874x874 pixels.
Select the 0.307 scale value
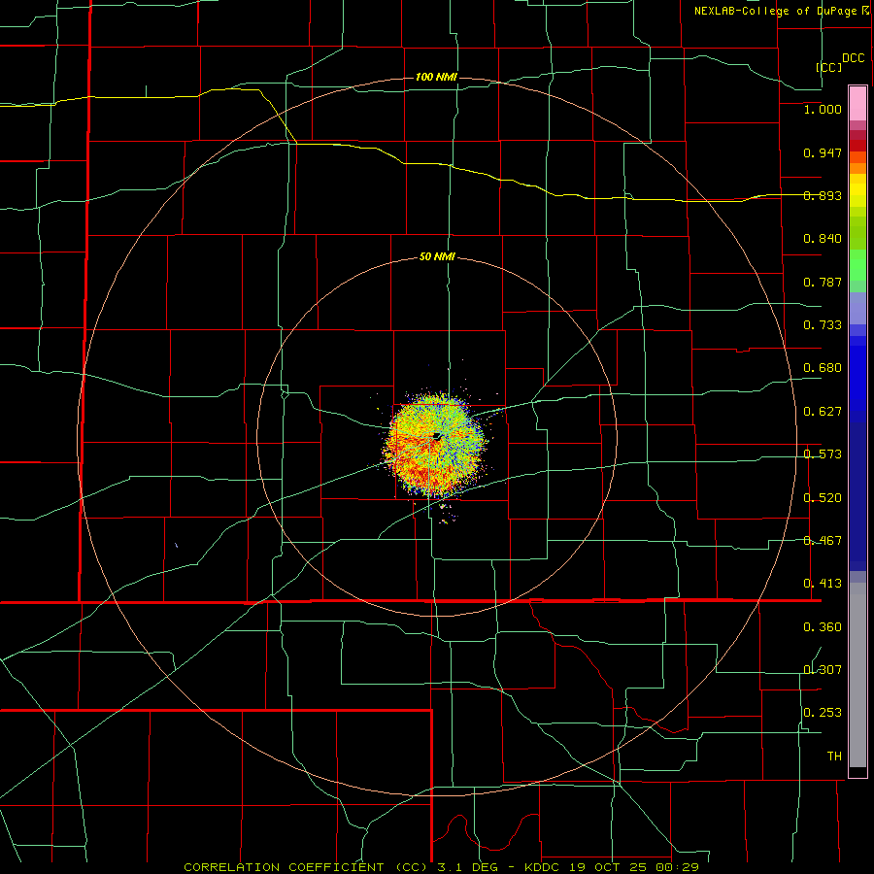[823, 669]
